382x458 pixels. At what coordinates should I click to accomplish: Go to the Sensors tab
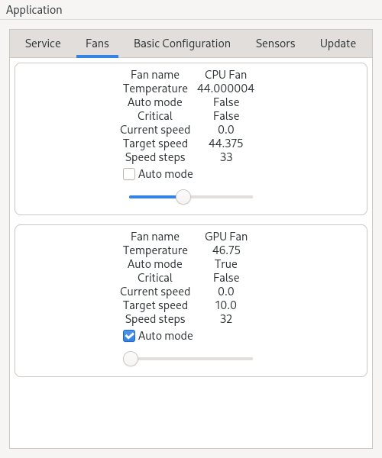point(275,44)
